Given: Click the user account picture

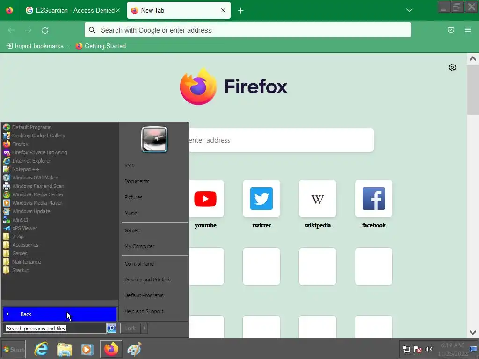Looking at the screenshot, I should click(x=154, y=139).
